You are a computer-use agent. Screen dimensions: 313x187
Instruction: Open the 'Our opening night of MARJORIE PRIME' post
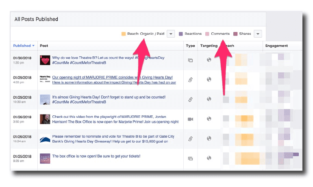114,80
